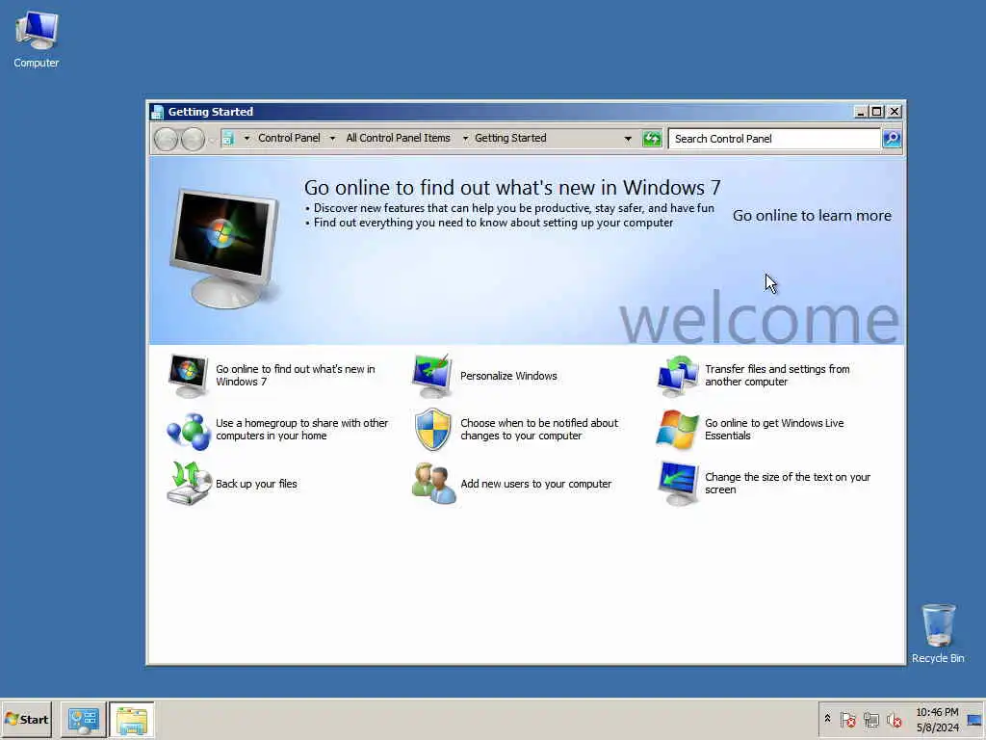Click 'Add new users to your computer' link
Image resolution: width=986 pixels, height=740 pixels.
point(535,484)
